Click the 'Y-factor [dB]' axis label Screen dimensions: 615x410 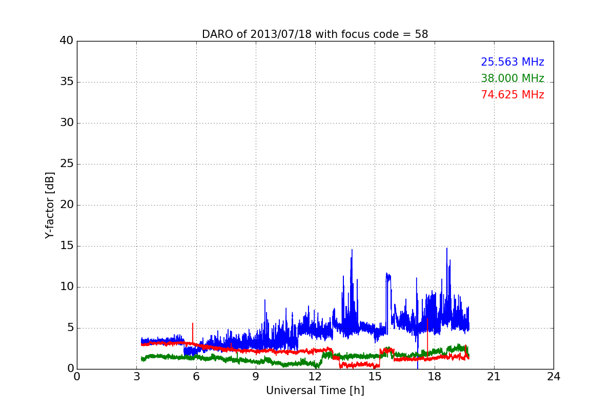click(x=50, y=205)
